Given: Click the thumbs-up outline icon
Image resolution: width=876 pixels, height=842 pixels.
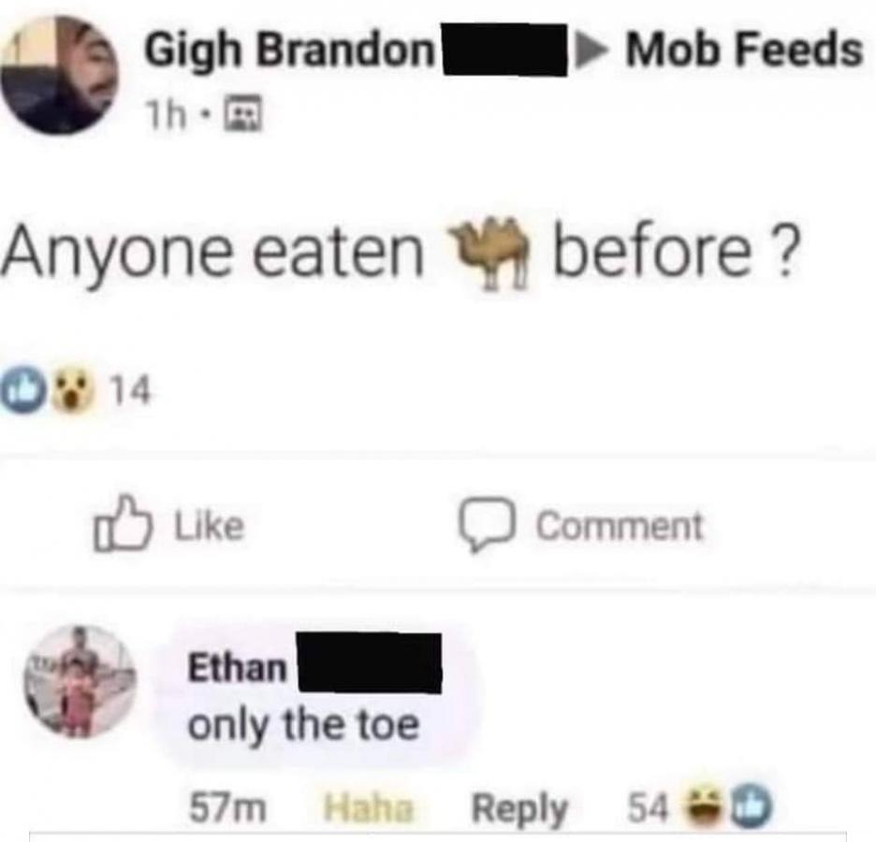Looking at the screenshot, I should pos(123,523).
